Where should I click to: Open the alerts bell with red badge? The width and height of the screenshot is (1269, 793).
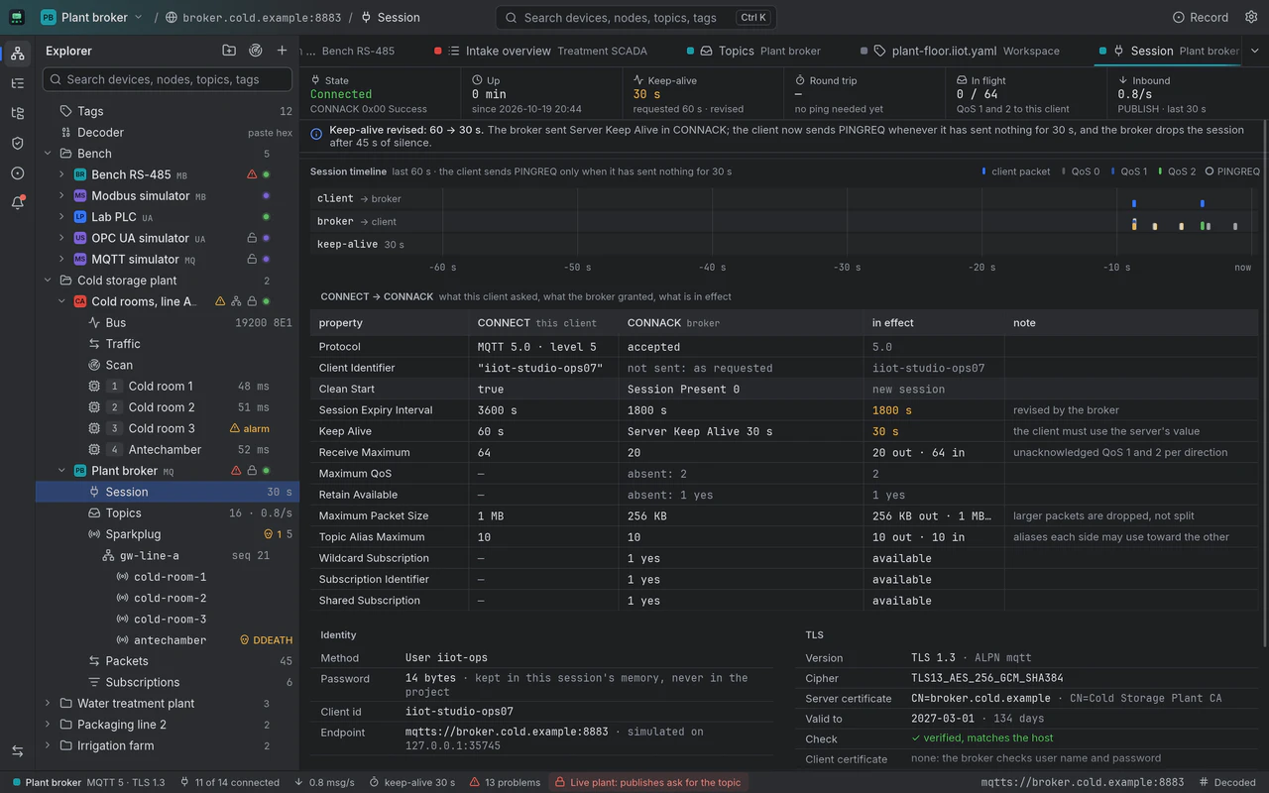(x=17, y=202)
